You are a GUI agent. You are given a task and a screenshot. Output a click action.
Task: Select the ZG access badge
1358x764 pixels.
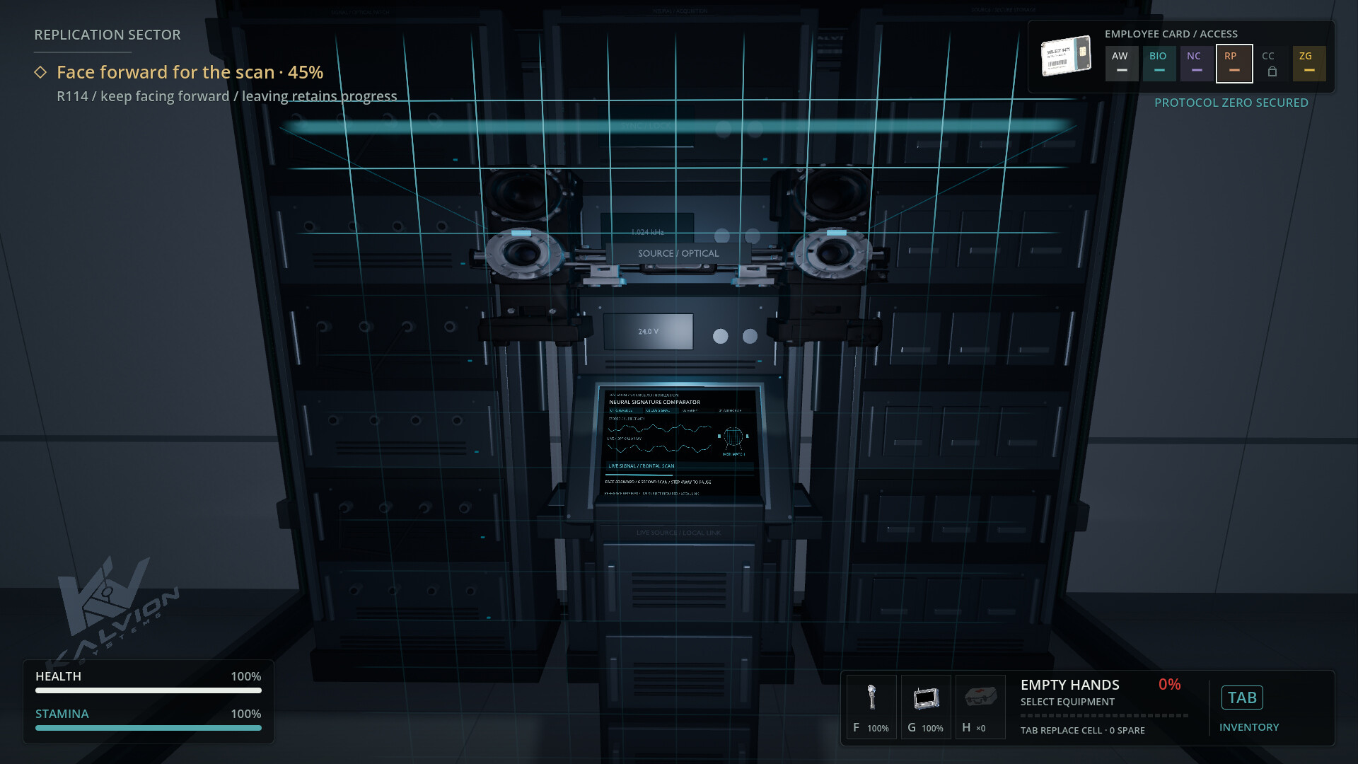(x=1309, y=64)
